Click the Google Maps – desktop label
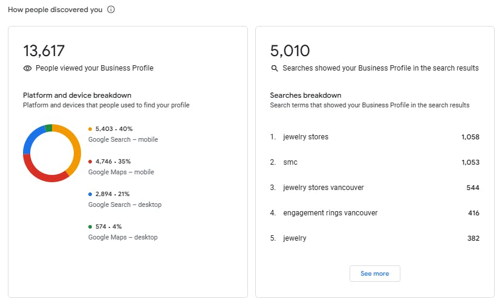The image size is (502, 298). [123, 237]
